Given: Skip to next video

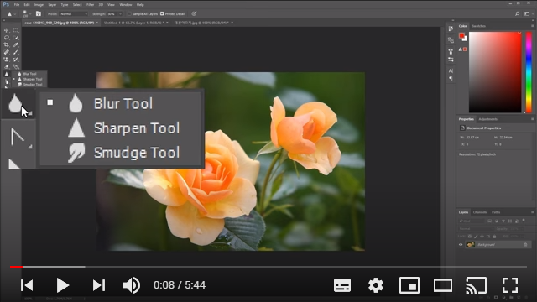Looking at the screenshot, I should click(x=99, y=285).
